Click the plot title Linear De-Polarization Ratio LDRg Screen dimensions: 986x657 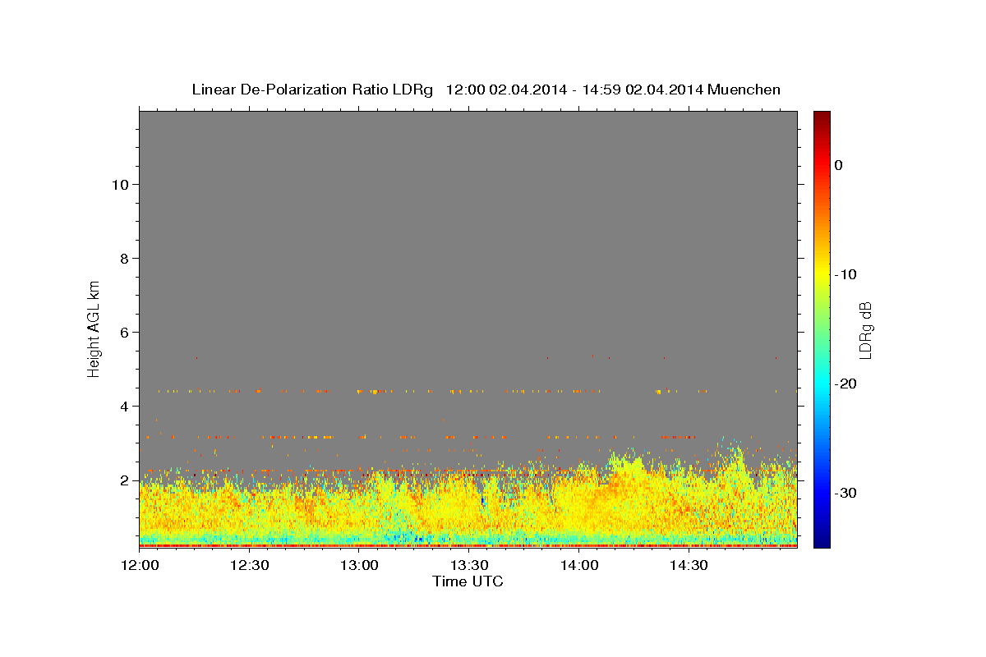click(x=311, y=90)
